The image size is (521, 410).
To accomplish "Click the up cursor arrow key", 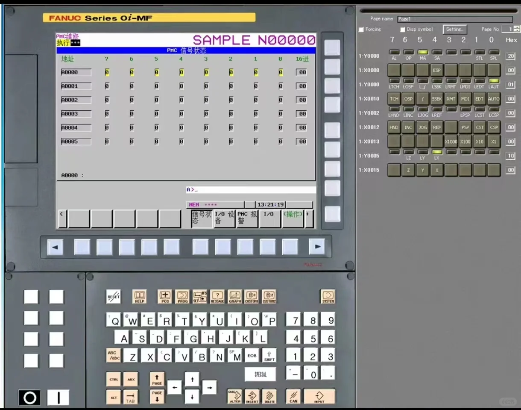I will click(x=192, y=379).
